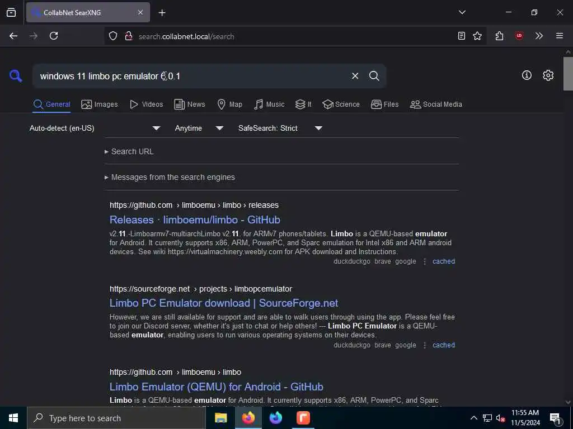Clear the search query text
573x429 pixels.
(x=355, y=76)
